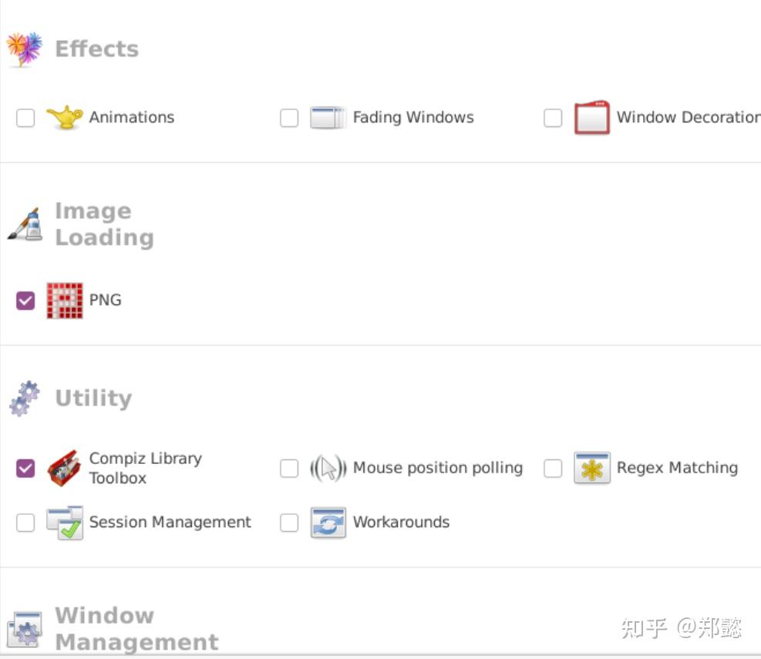Click the Window Decoration plugin icon
The width and height of the screenshot is (761, 659).
point(591,117)
